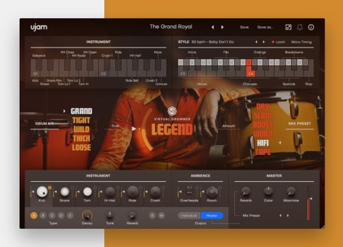Choose the TAPE mix preset
This screenshot has height=247, width=343.
coord(263,152)
